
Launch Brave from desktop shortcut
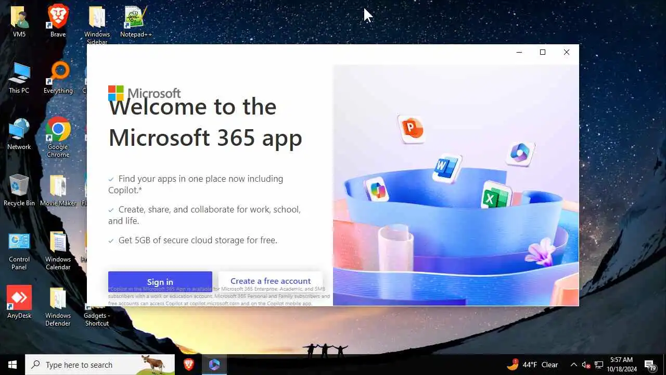tap(58, 22)
